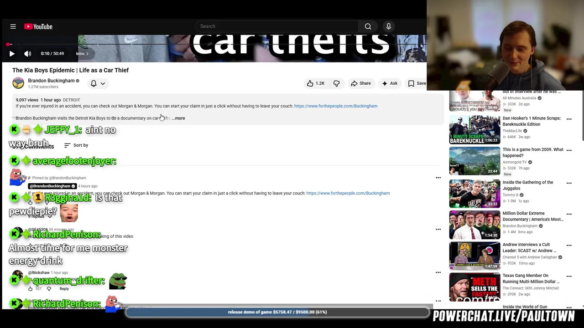Click the '1.27M subscribers' text

click(x=43, y=87)
